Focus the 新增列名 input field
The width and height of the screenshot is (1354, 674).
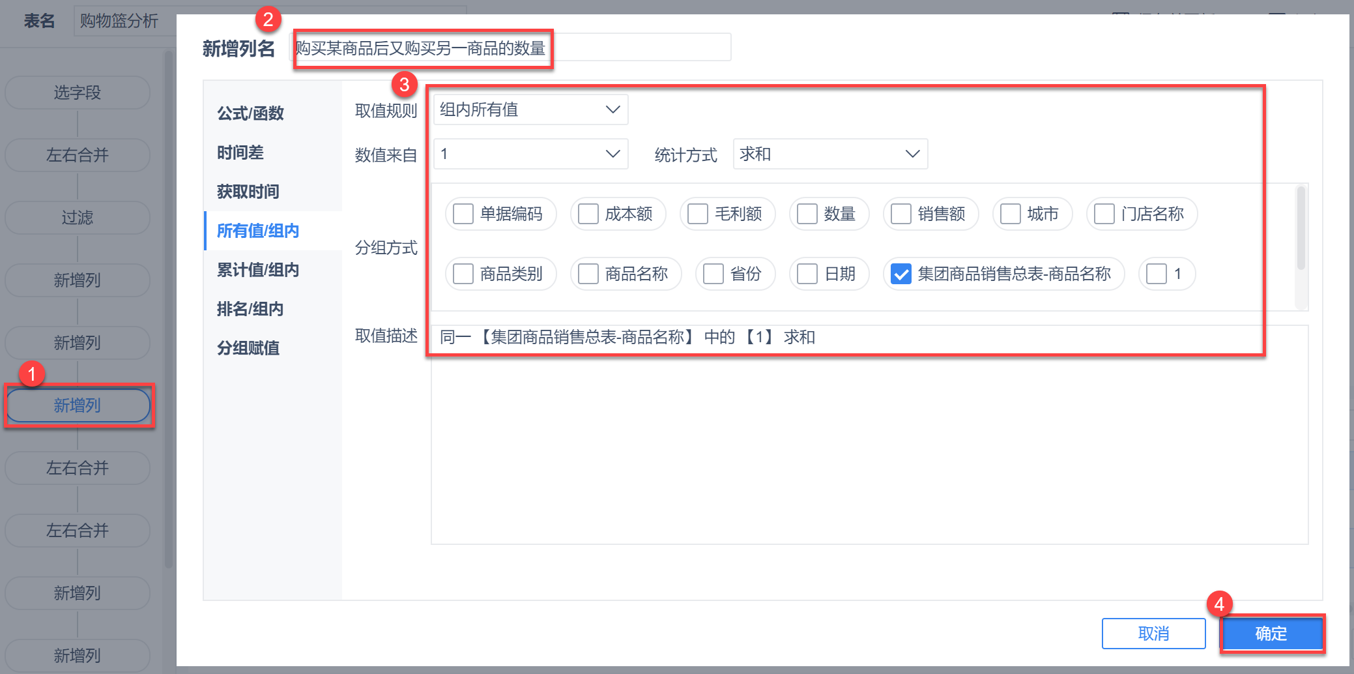tap(510, 48)
